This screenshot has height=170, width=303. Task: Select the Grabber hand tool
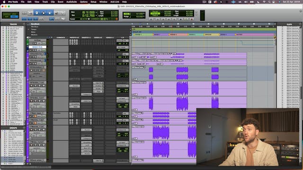point(50,13)
